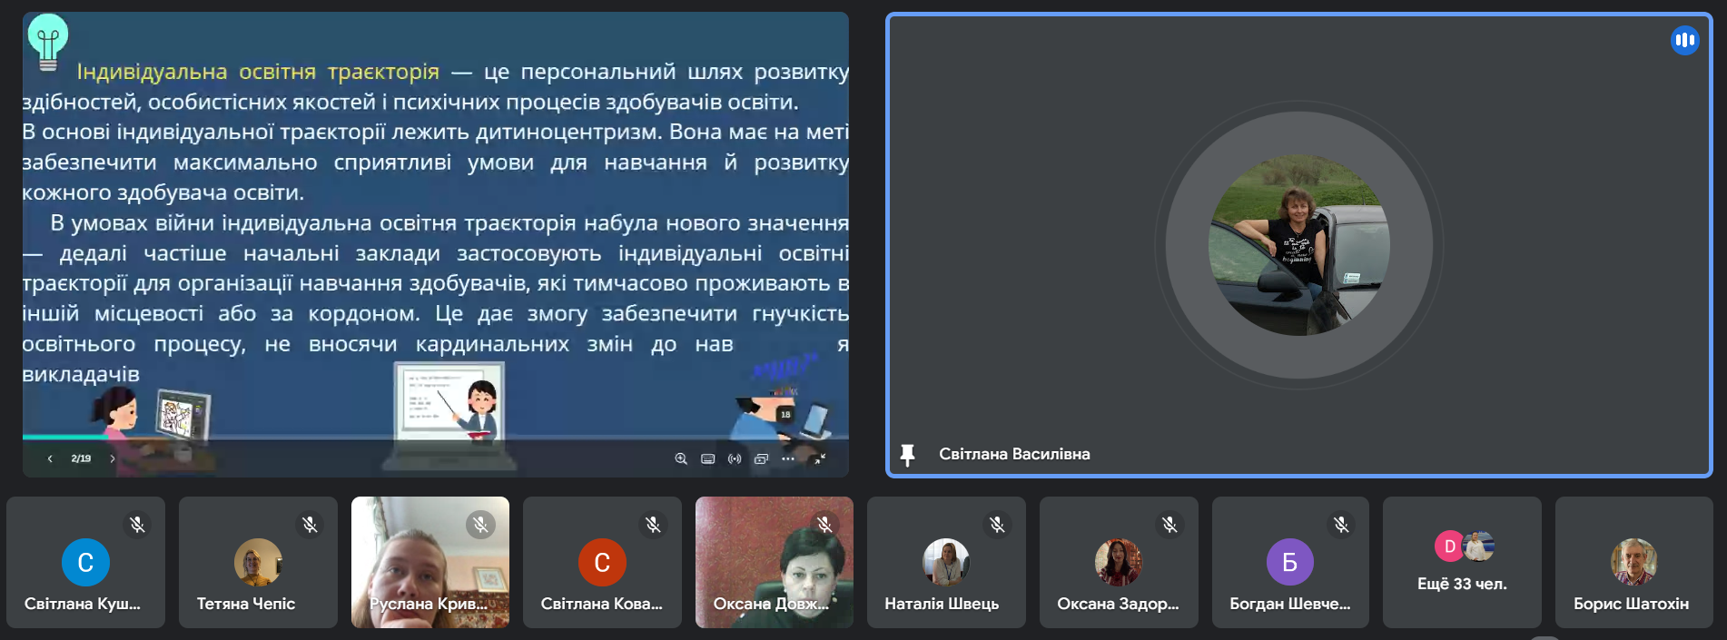1727x640 pixels.
Task: Select the Богдан Шевче... participant tile
Action: coord(1289,563)
